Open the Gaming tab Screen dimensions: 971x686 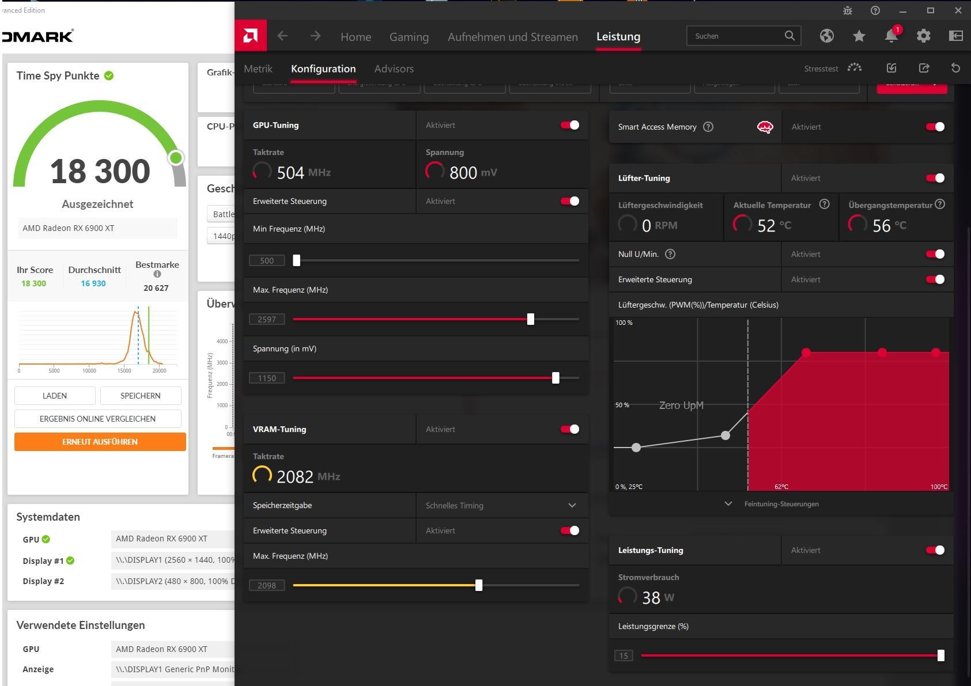click(409, 37)
